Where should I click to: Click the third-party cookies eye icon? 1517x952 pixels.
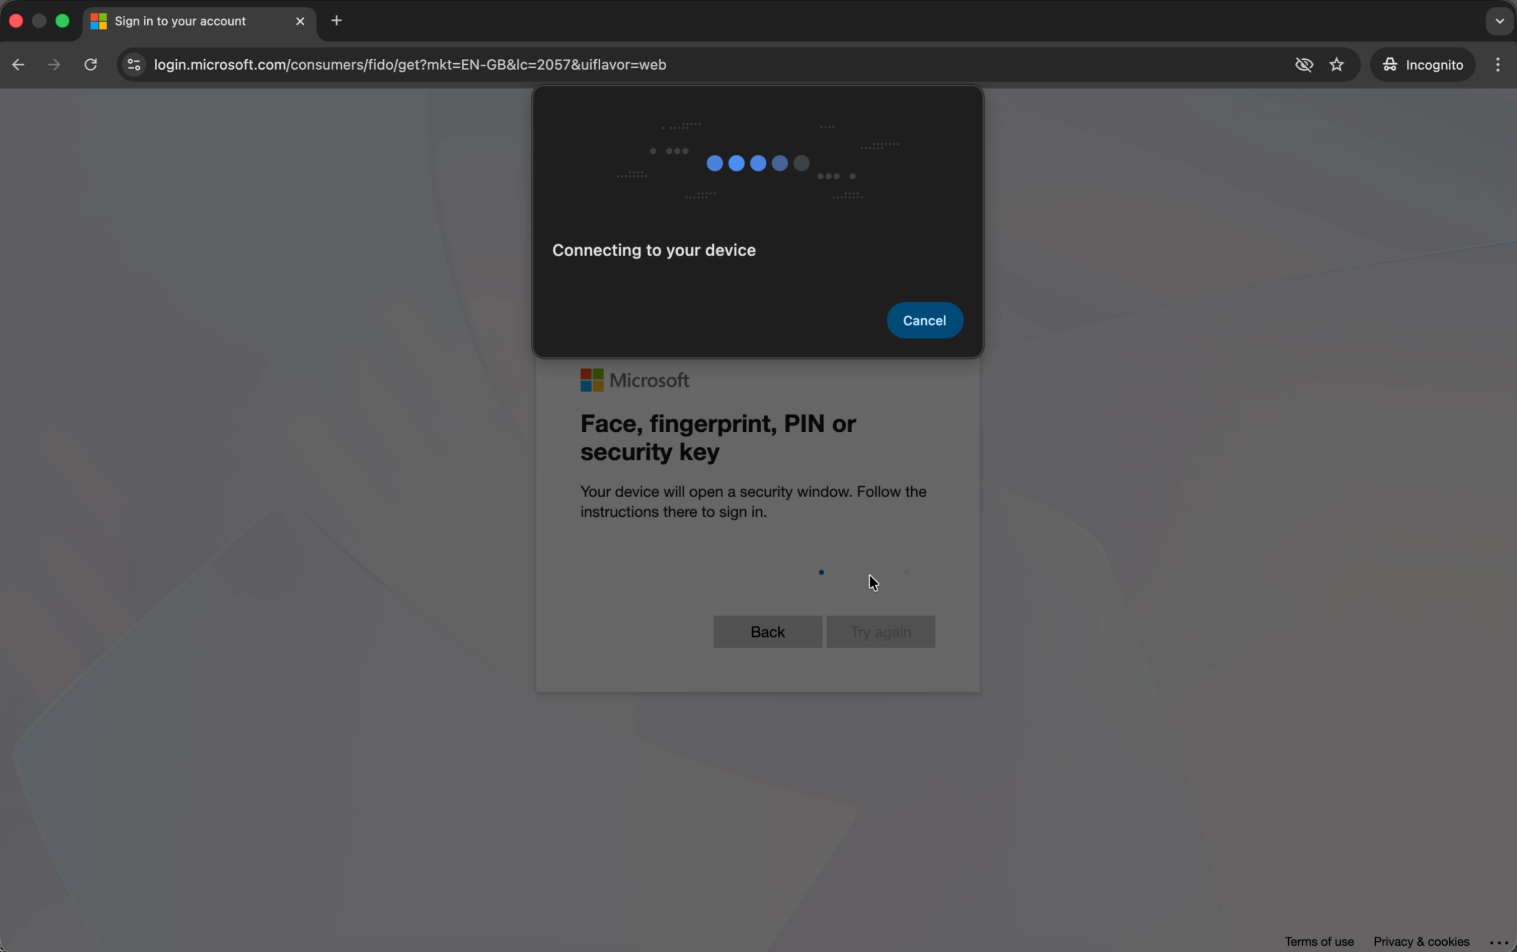click(x=1303, y=64)
